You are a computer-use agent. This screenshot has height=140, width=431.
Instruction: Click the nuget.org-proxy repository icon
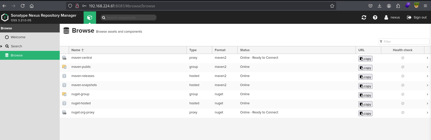click(64, 112)
